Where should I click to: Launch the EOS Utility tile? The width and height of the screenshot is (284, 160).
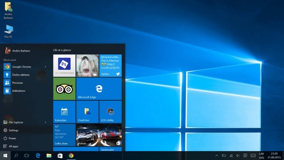(110, 112)
